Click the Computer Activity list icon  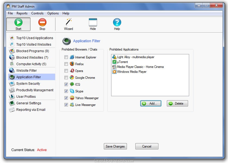tap(12, 64)
